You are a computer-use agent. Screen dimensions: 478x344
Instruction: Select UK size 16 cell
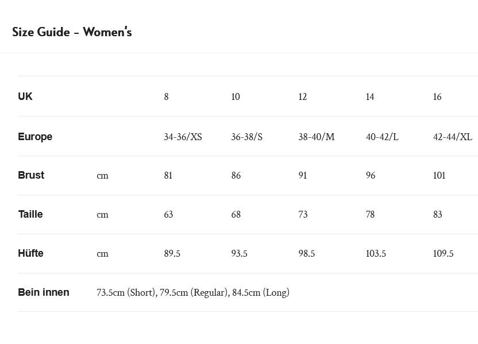pos(437,97)
